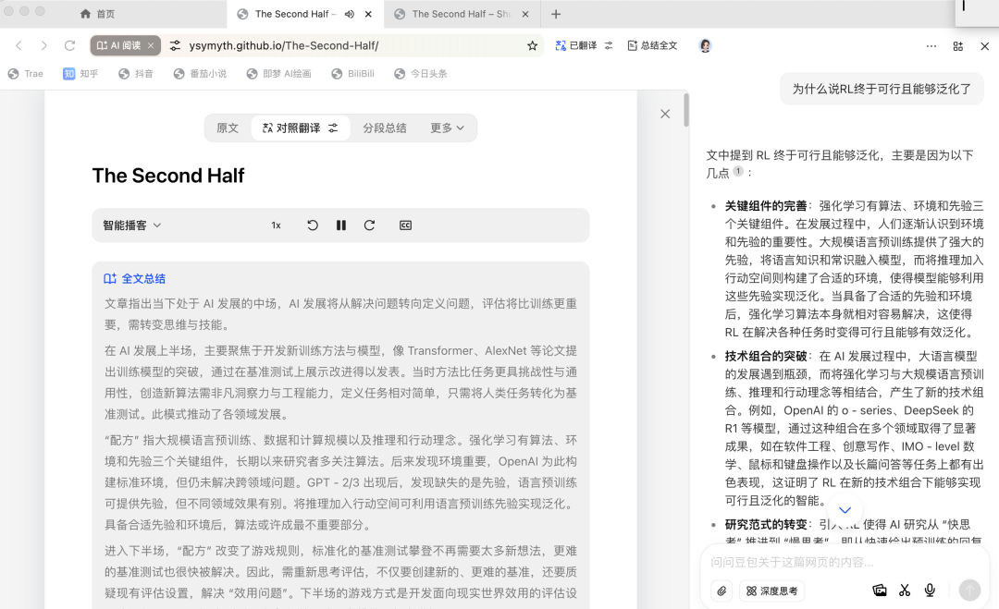Screen dimensions: 999x609
Task: Switch to 原文 original view
Action: (x=228, y=128)
